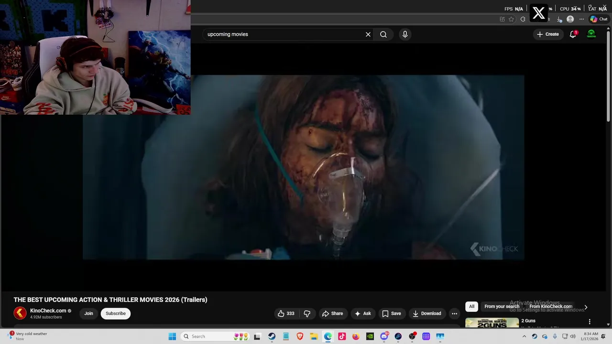This screenshot has width=612, height=344.
Task: Show more filter chips with the arrow
Action: (586, 307)
